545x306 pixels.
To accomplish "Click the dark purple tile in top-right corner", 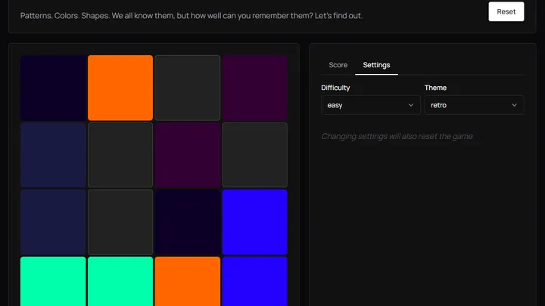I will coord(254,88).
